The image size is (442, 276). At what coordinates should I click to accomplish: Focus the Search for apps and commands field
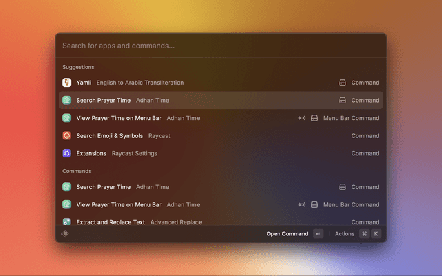(221, 46)
